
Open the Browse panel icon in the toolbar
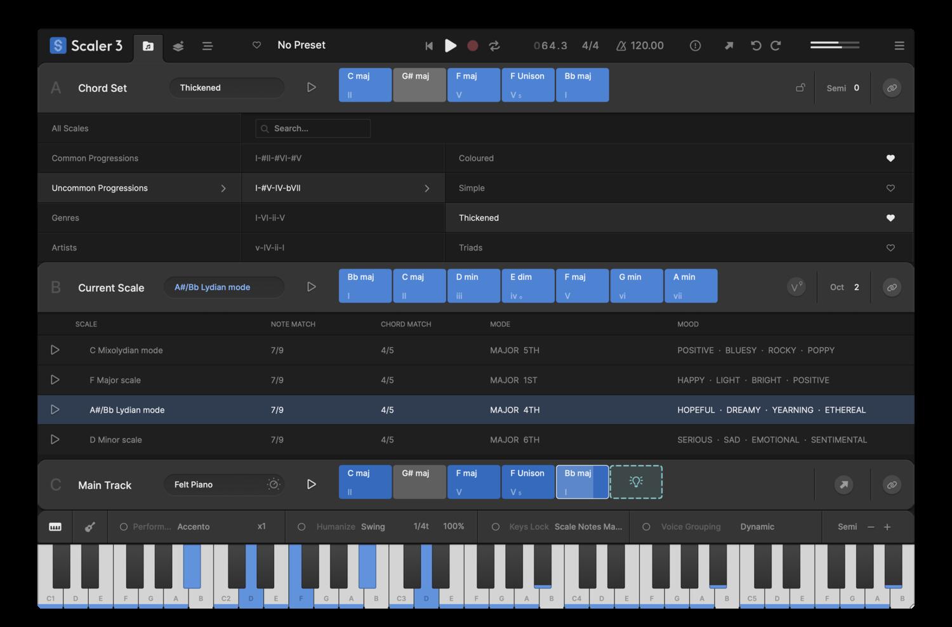148,46
